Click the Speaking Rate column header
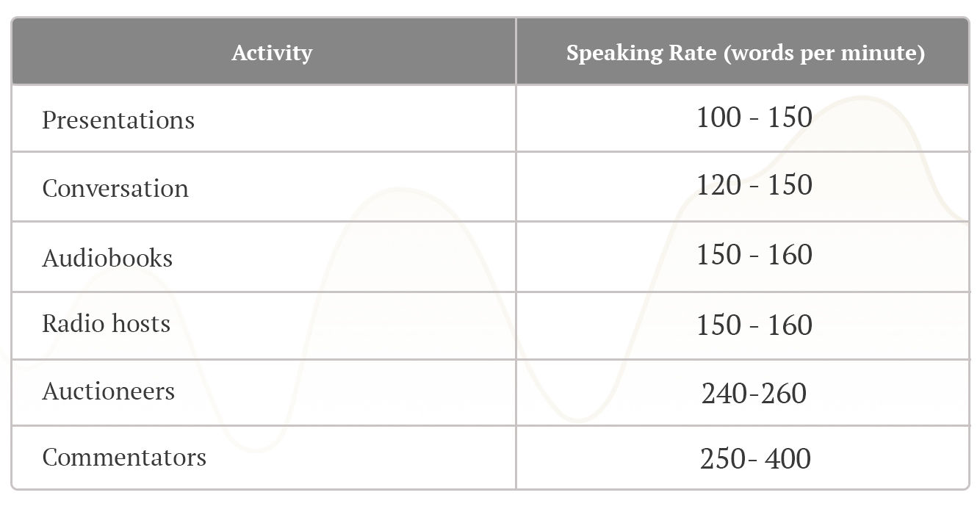The image size is (980, 509). pos(745,53)
